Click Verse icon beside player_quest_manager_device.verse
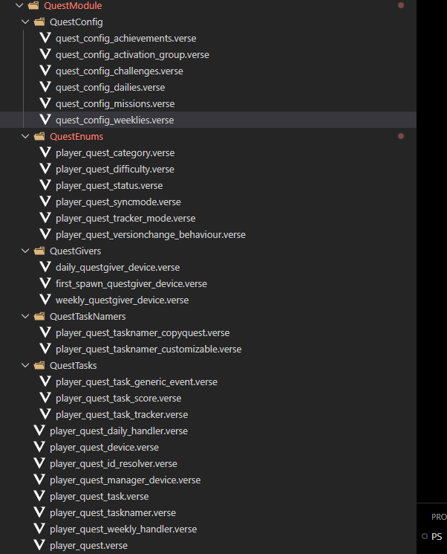The height and width of the screenshot is (554, 447). (39, 479)
